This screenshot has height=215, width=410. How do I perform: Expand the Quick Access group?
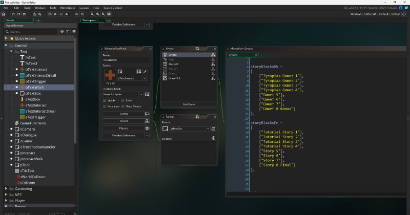click(6, 38)
